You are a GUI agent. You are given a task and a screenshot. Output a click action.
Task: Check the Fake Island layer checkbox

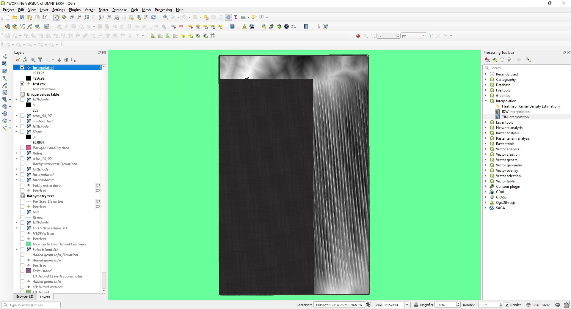(x=22, y=271)
